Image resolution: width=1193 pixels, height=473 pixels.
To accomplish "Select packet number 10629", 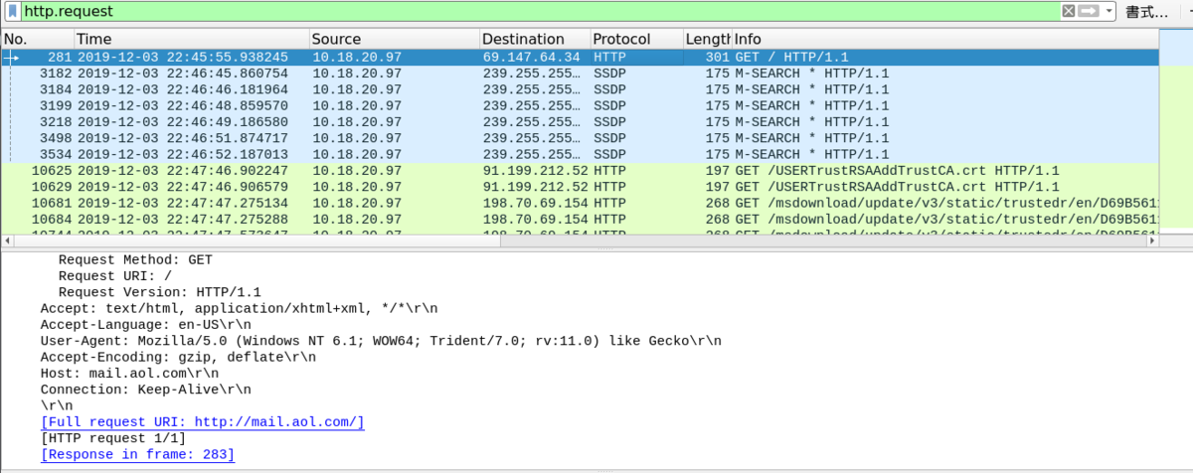I will coord(580,186).
